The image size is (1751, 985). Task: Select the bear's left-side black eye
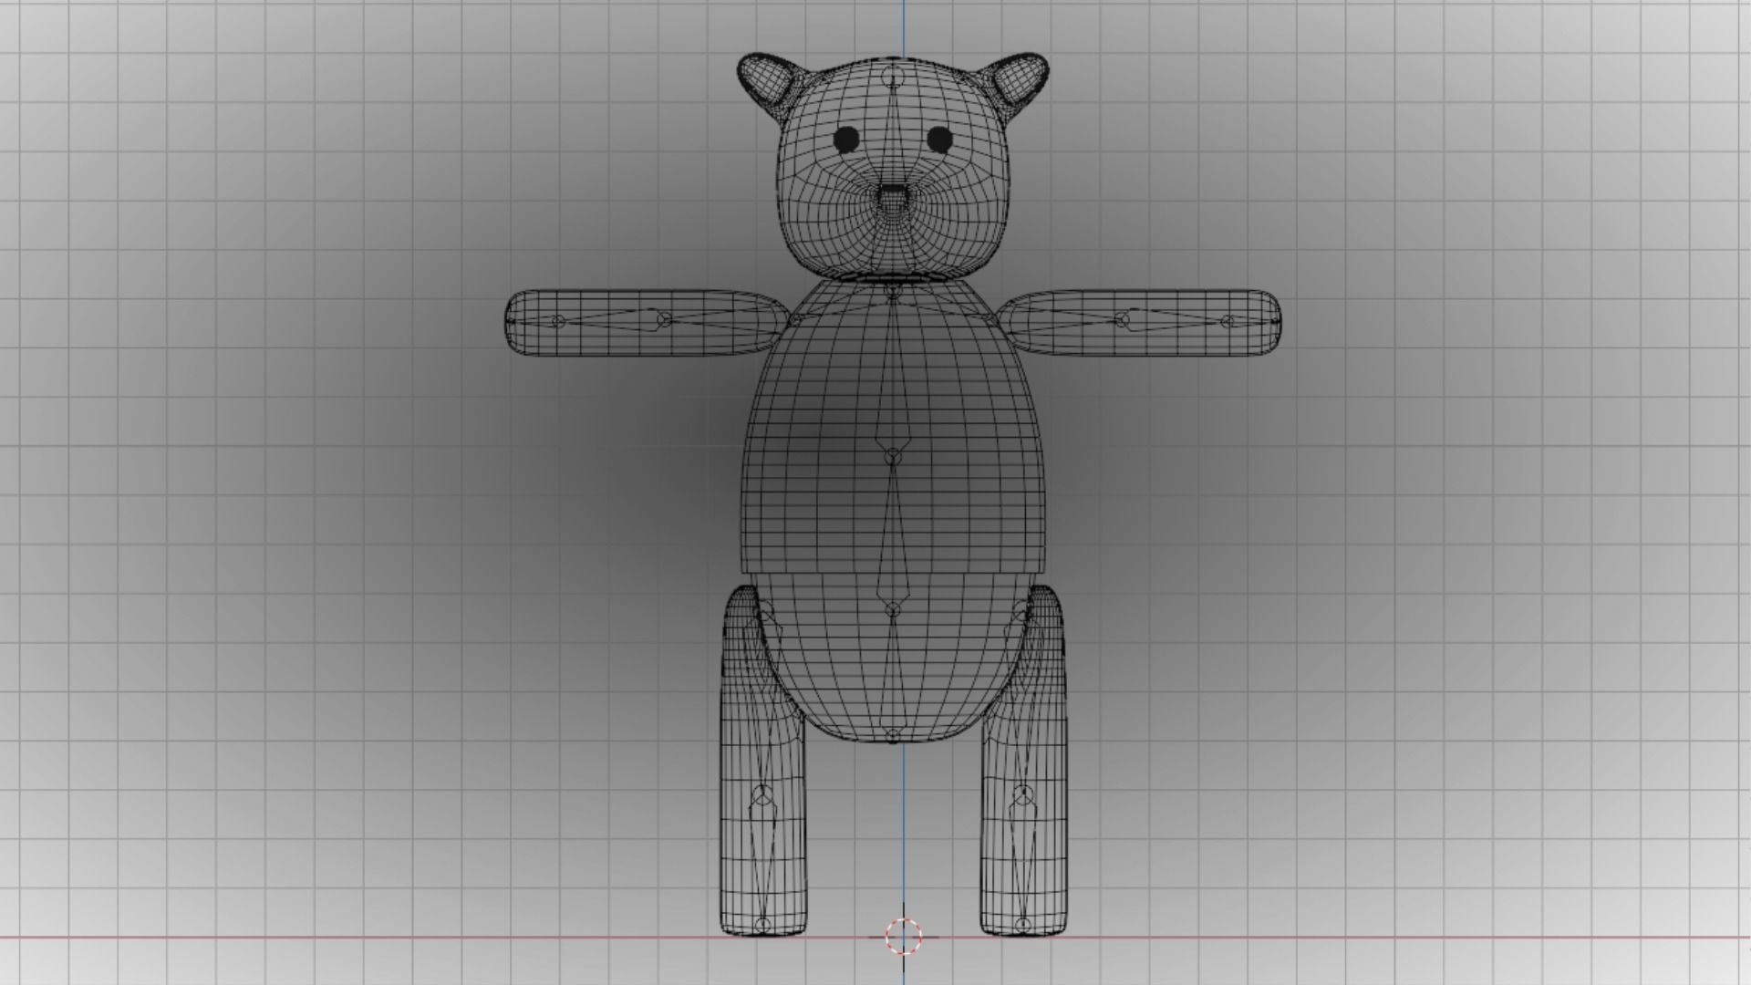coord(846,139)
